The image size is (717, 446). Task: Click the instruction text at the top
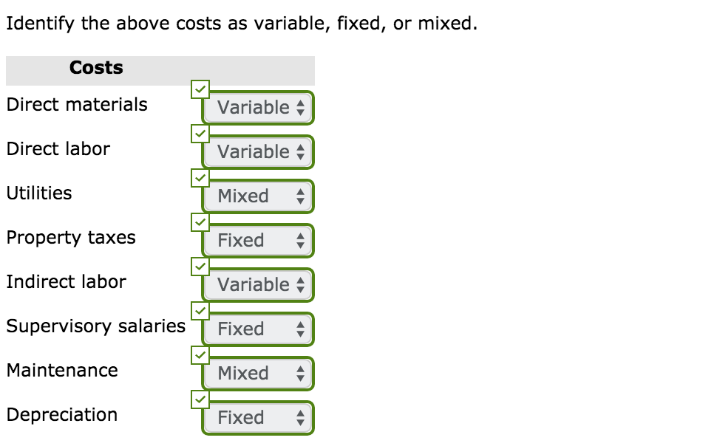click(x=242, y=23)
